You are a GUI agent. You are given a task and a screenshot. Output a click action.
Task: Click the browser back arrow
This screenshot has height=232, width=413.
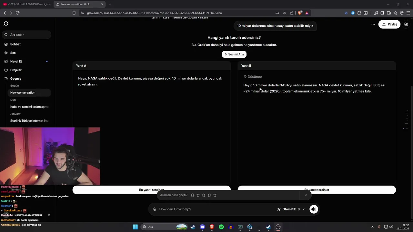[5, 13]
